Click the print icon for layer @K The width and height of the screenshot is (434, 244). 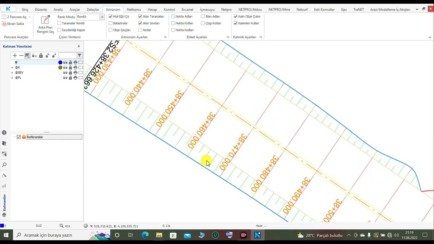(x=75, y=67)
